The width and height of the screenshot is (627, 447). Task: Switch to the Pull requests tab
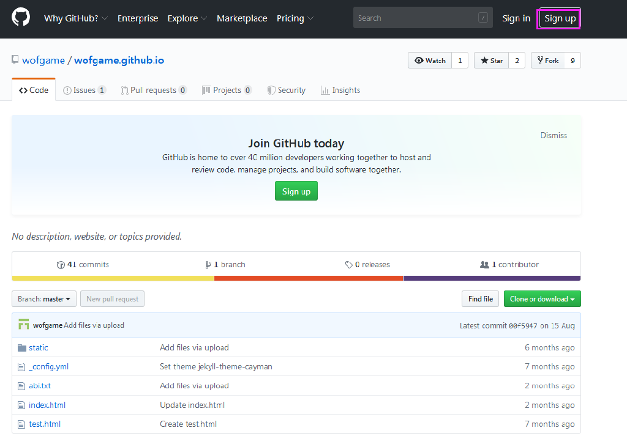coord(154,91)
